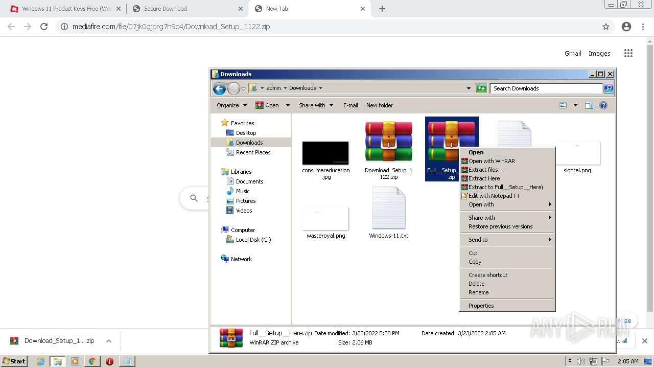Select the Windows-11.txt file icon

[388, 208]
